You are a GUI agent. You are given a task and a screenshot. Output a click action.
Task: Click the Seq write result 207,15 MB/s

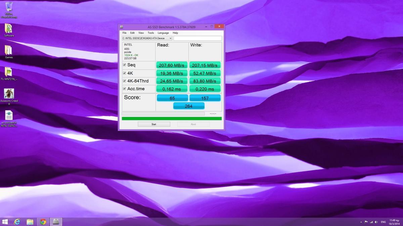[205, 65]
